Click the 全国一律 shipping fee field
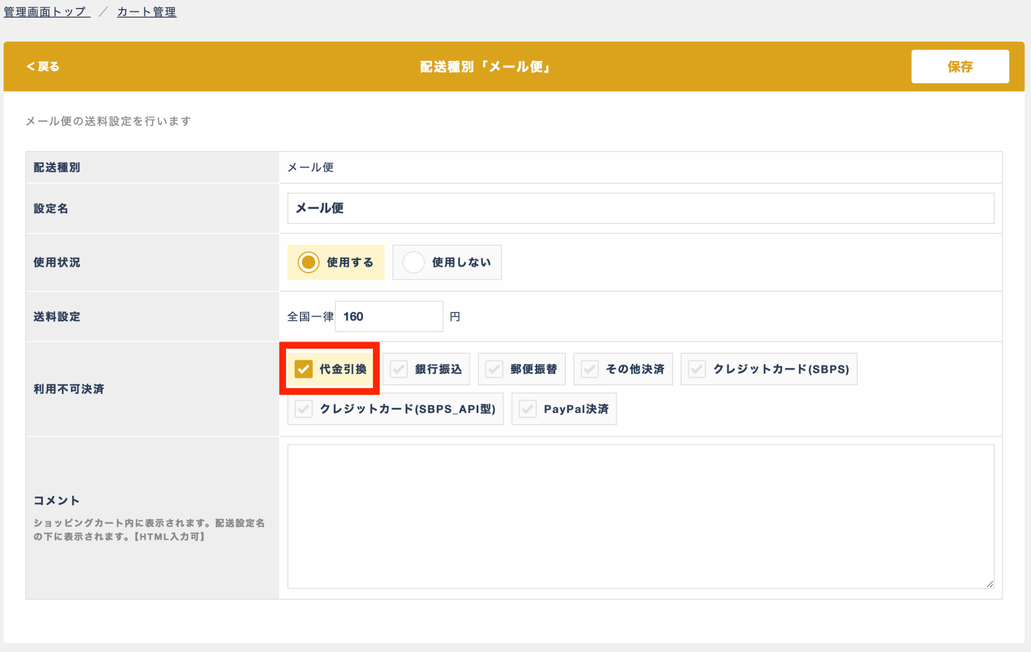Image resolution: width=1031 pixels, height=652 pixels. pos(389,316)
